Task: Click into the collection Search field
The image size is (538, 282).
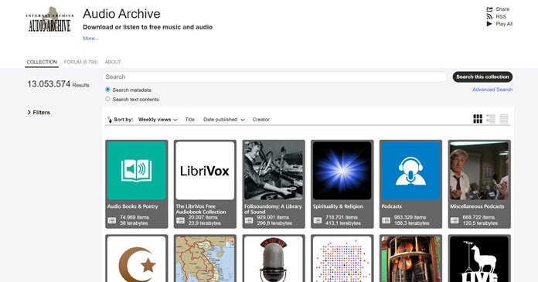Action: pos(274,76)
